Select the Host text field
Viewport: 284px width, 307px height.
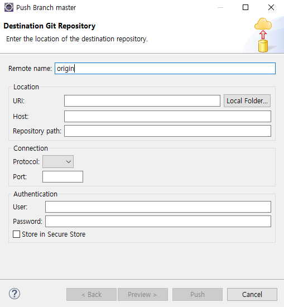[167, 116]
